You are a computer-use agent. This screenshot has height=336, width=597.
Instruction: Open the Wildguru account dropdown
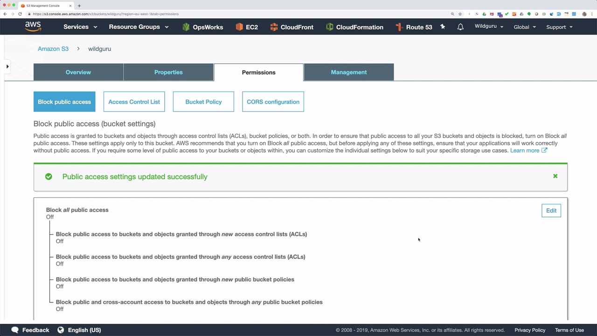point(489,26)
